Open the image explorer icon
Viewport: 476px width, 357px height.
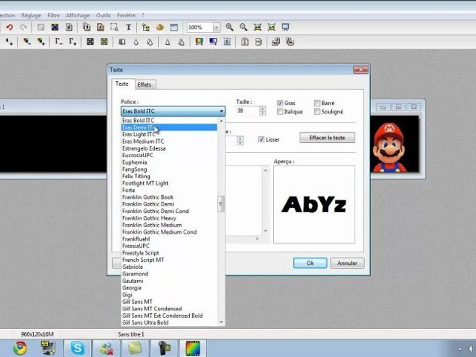pos(146,27)
